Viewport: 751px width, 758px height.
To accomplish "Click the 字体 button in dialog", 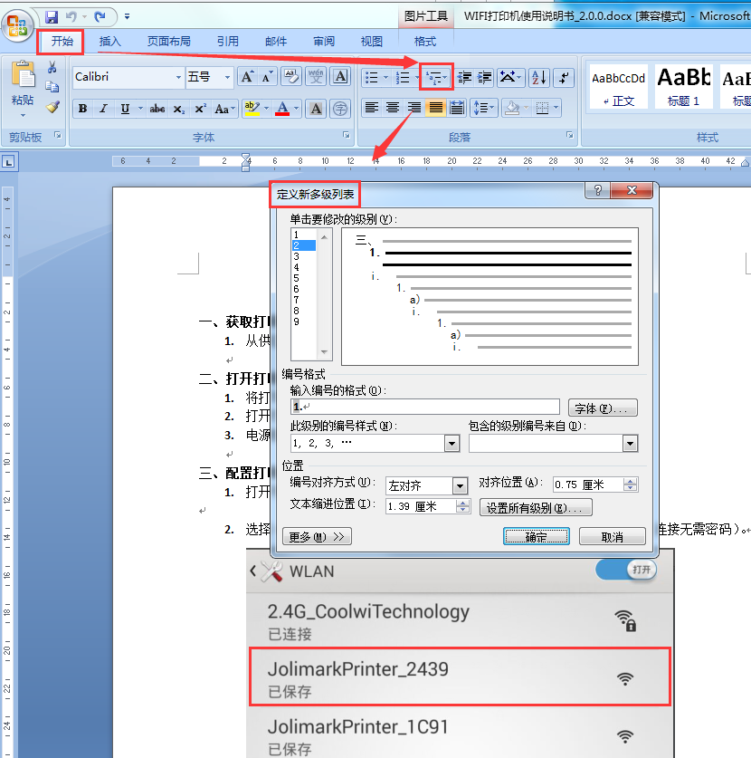I will tap(603, 408).
